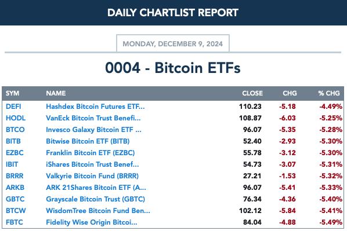Open the EZBC ticker link
The height and width of the screenshot is (231, 347).
[15, 153]
